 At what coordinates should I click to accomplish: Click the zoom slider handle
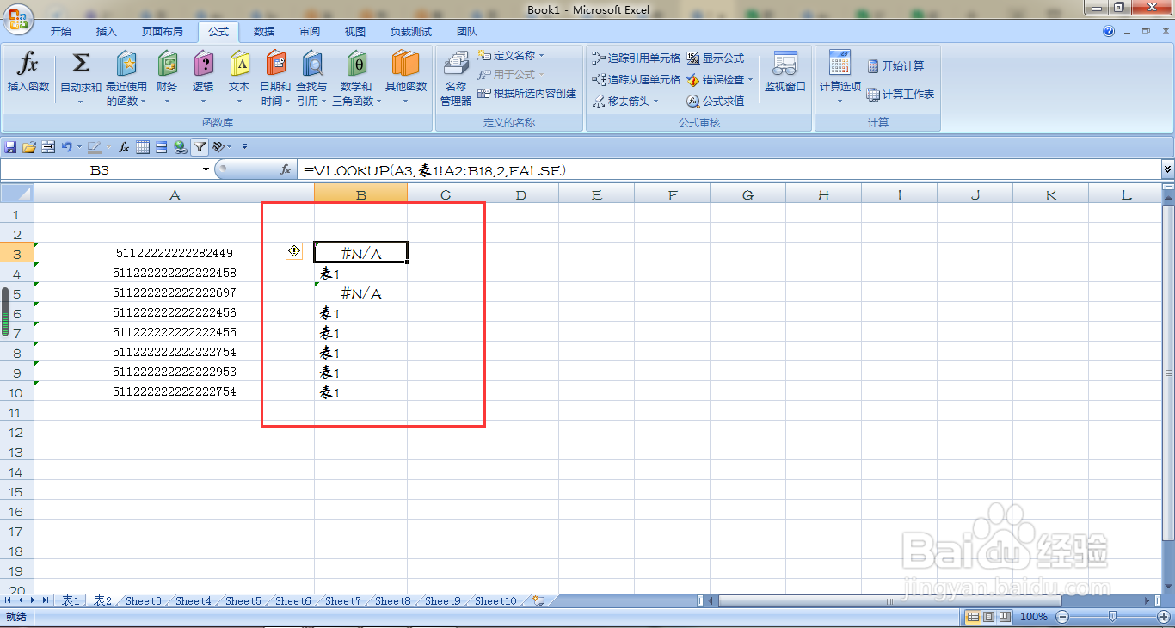tap(1112, 617)
